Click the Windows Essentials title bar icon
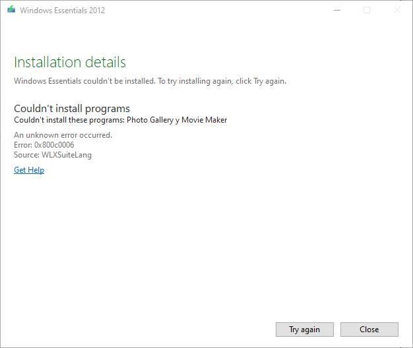Screen dimensions: 413x348 (11, 10)
